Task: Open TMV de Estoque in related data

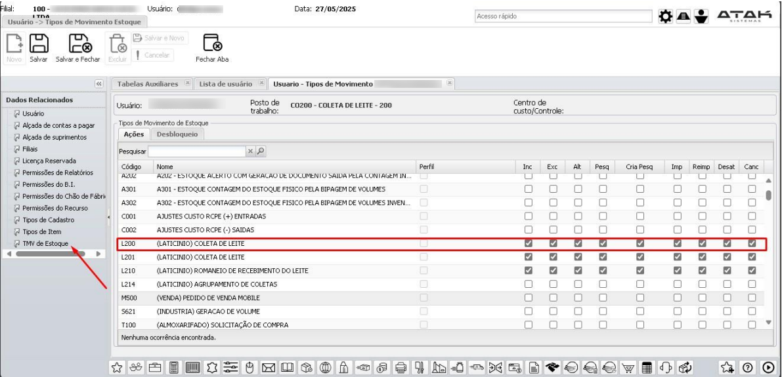Action: (45, 243)
